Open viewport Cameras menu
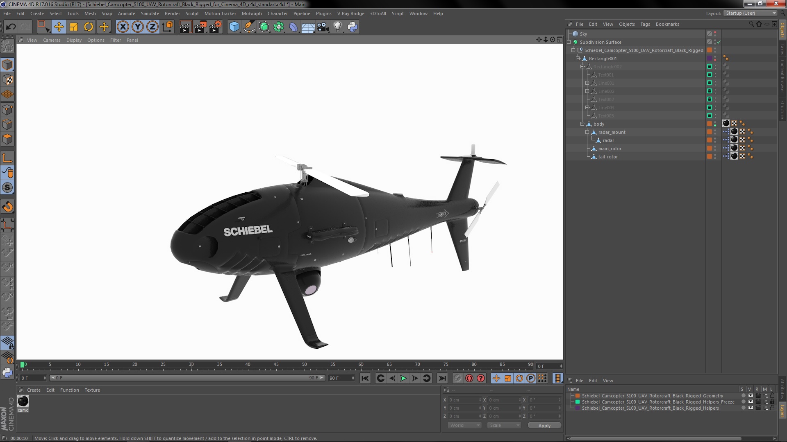This screenshot has height=442, width=787. tap(52, 40)
